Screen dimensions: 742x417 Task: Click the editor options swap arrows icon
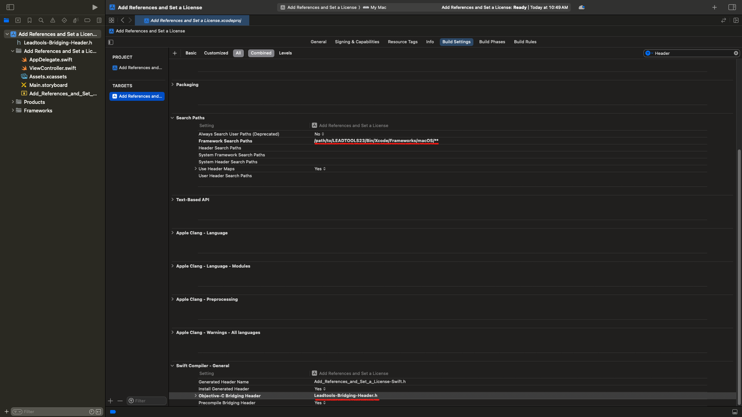pos(723,20)
